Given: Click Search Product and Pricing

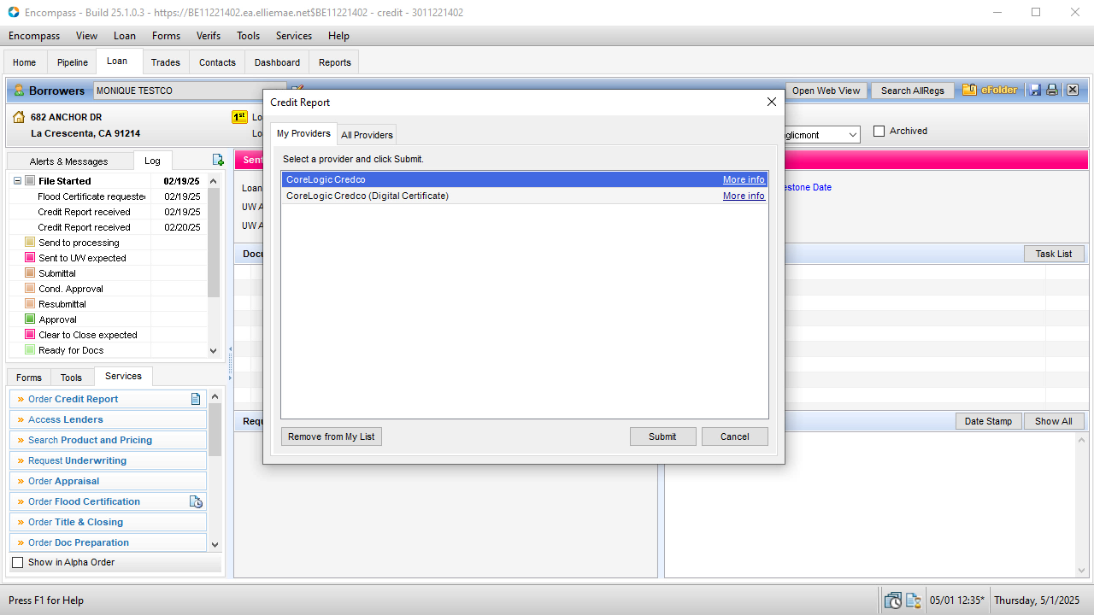Looking at the screenshot, I should 109,440.
